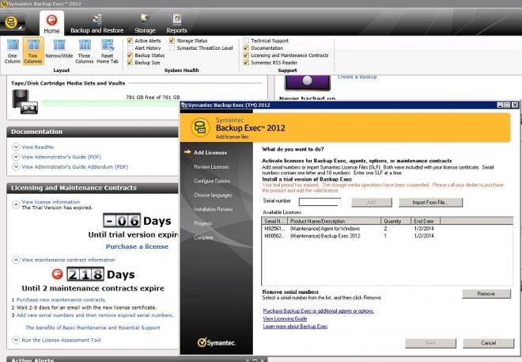Toggle the Backup Size checkbox
This screenshot has height=362, width=522.
[130, 63]
